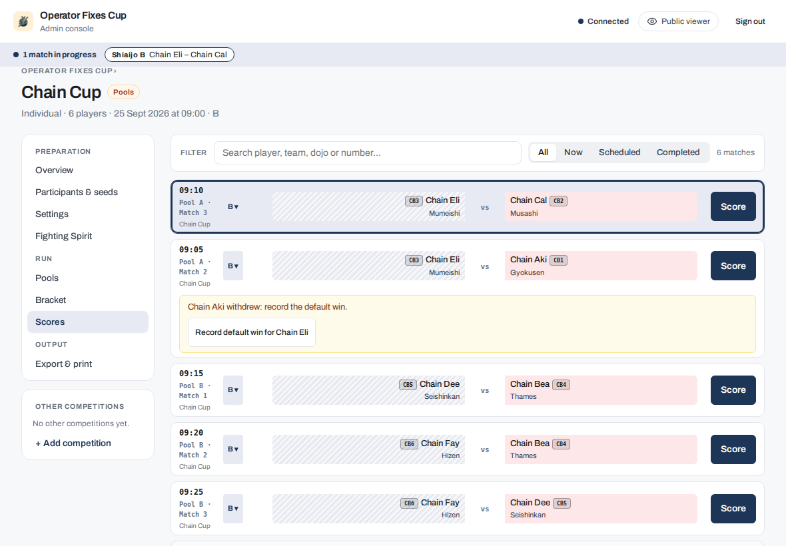Record default win for Chain Eli
The image size is (786, 546).
[x=252, y=332]
